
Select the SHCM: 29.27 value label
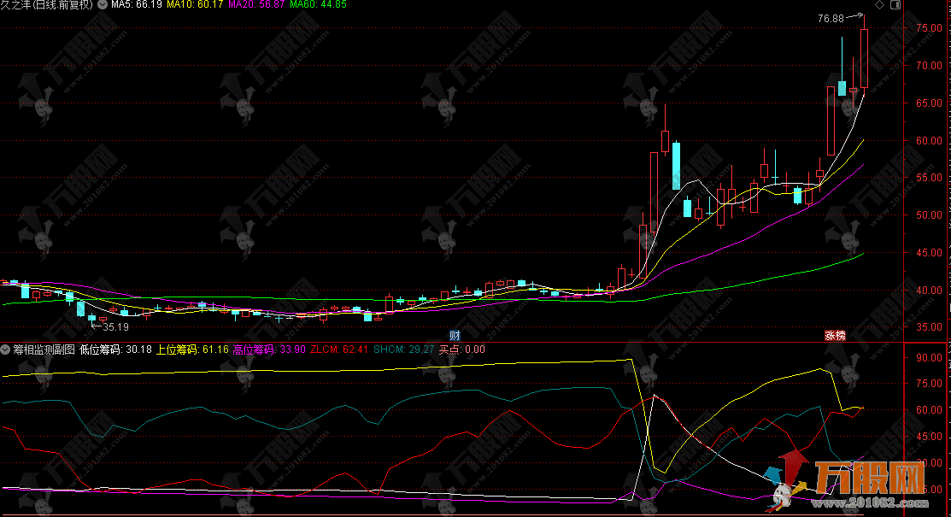click(x=404, y=350)
